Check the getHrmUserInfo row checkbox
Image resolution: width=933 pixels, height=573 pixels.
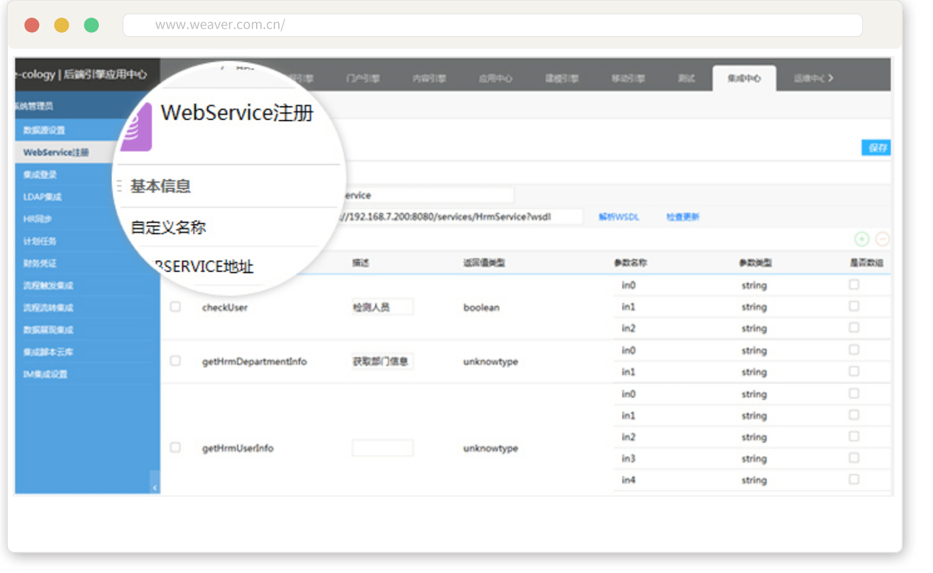(175, 447)
